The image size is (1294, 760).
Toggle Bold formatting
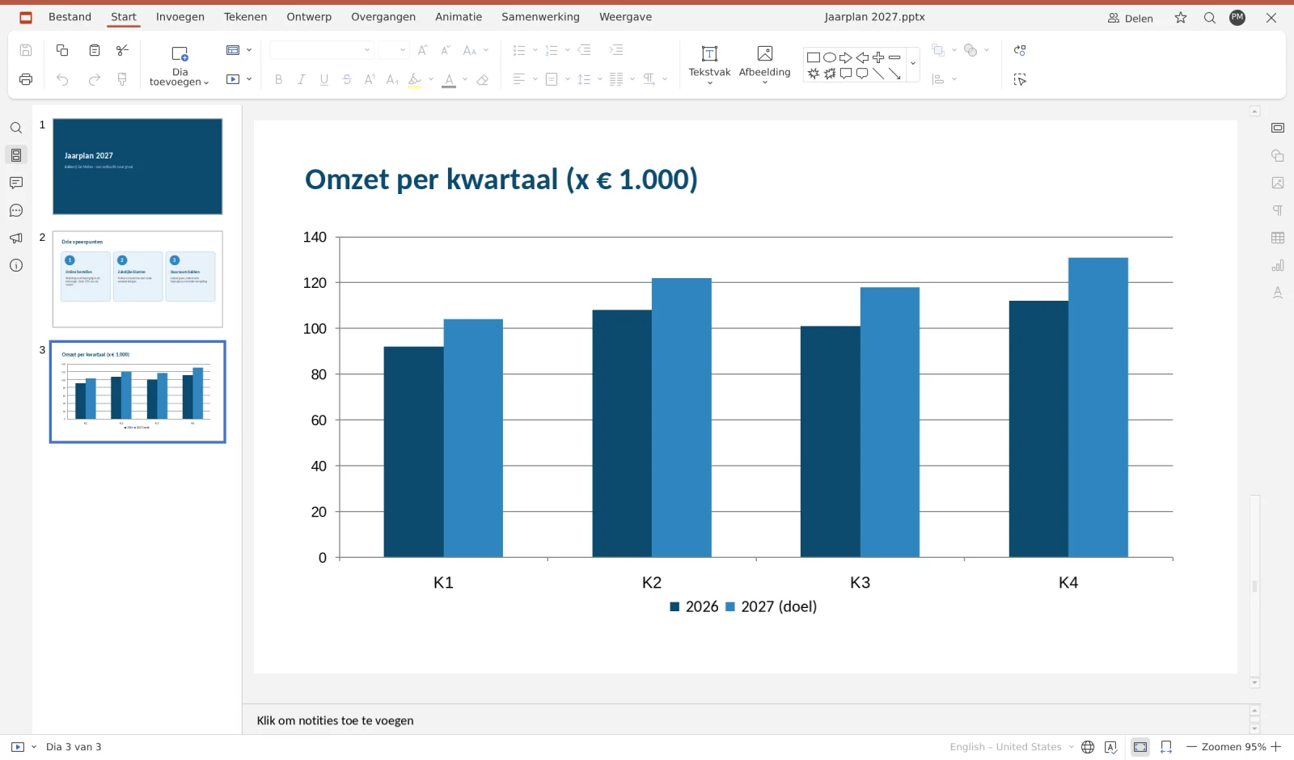point(279,79)
